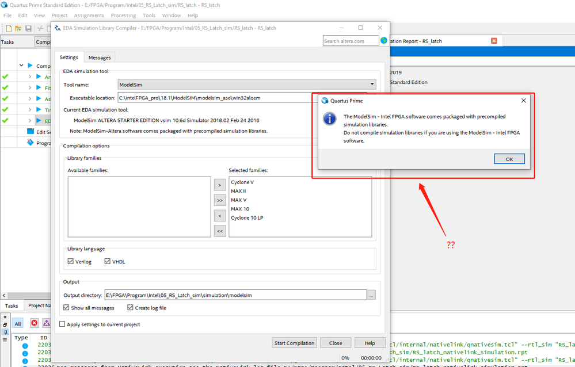Click the blue info icon in Quartus dialog
This screenshot has height=367, width=575.
[329, 119]
